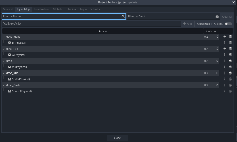Image resolution: width=237 pixels, height=142 pixels.
Task: Delete the Move_Left action
Action: 230,49
